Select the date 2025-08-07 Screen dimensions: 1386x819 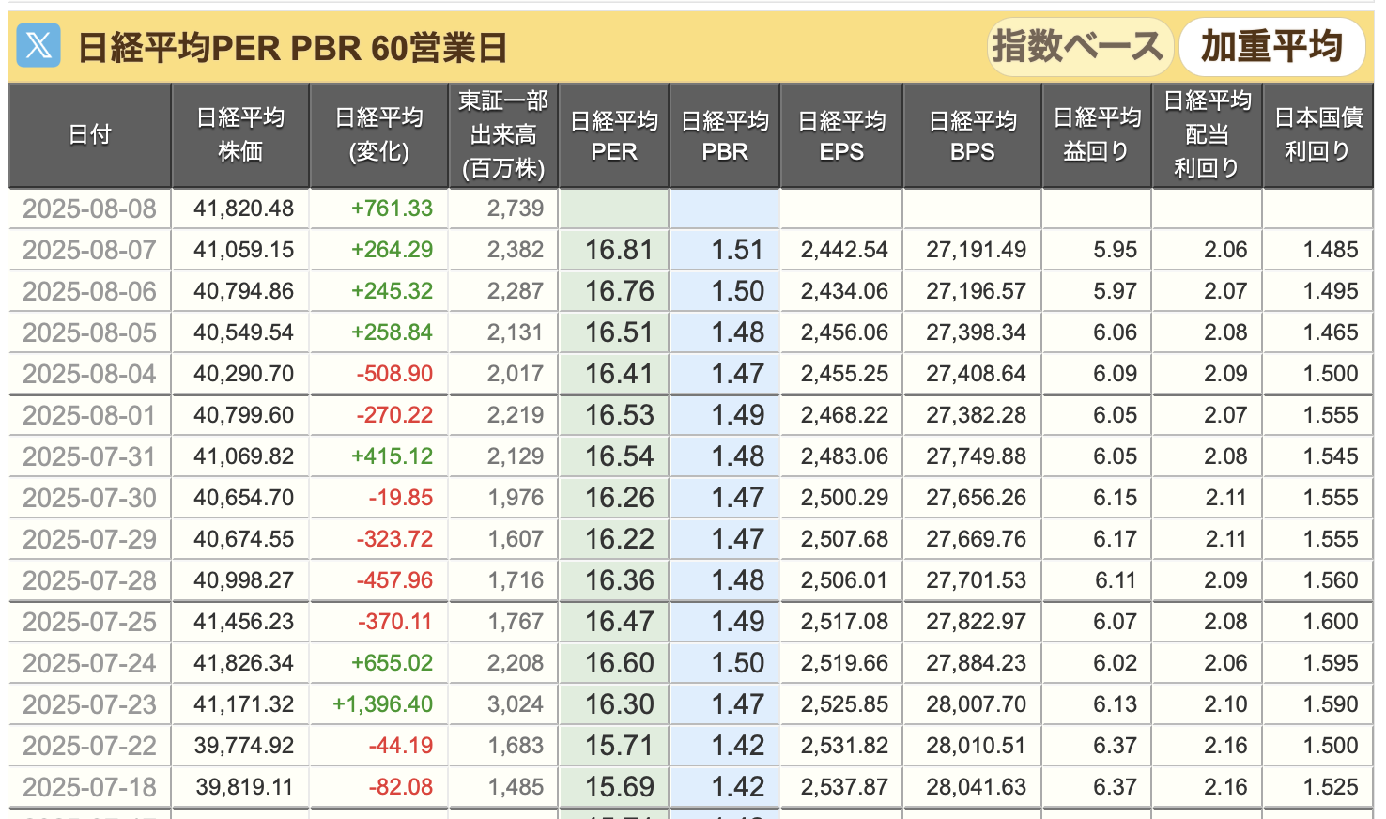(x=90, y=250)
